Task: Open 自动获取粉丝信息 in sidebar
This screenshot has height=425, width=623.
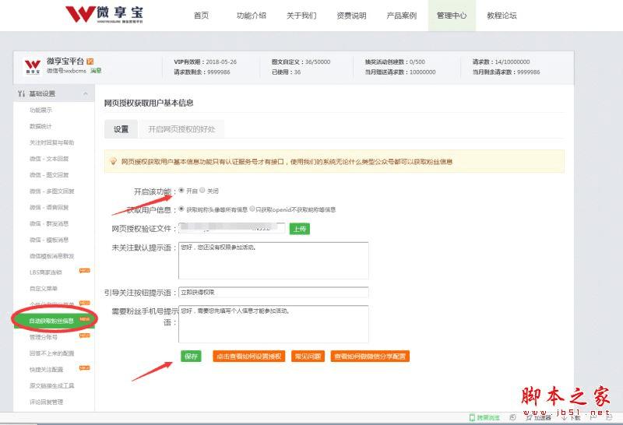Action: [54, 321]
